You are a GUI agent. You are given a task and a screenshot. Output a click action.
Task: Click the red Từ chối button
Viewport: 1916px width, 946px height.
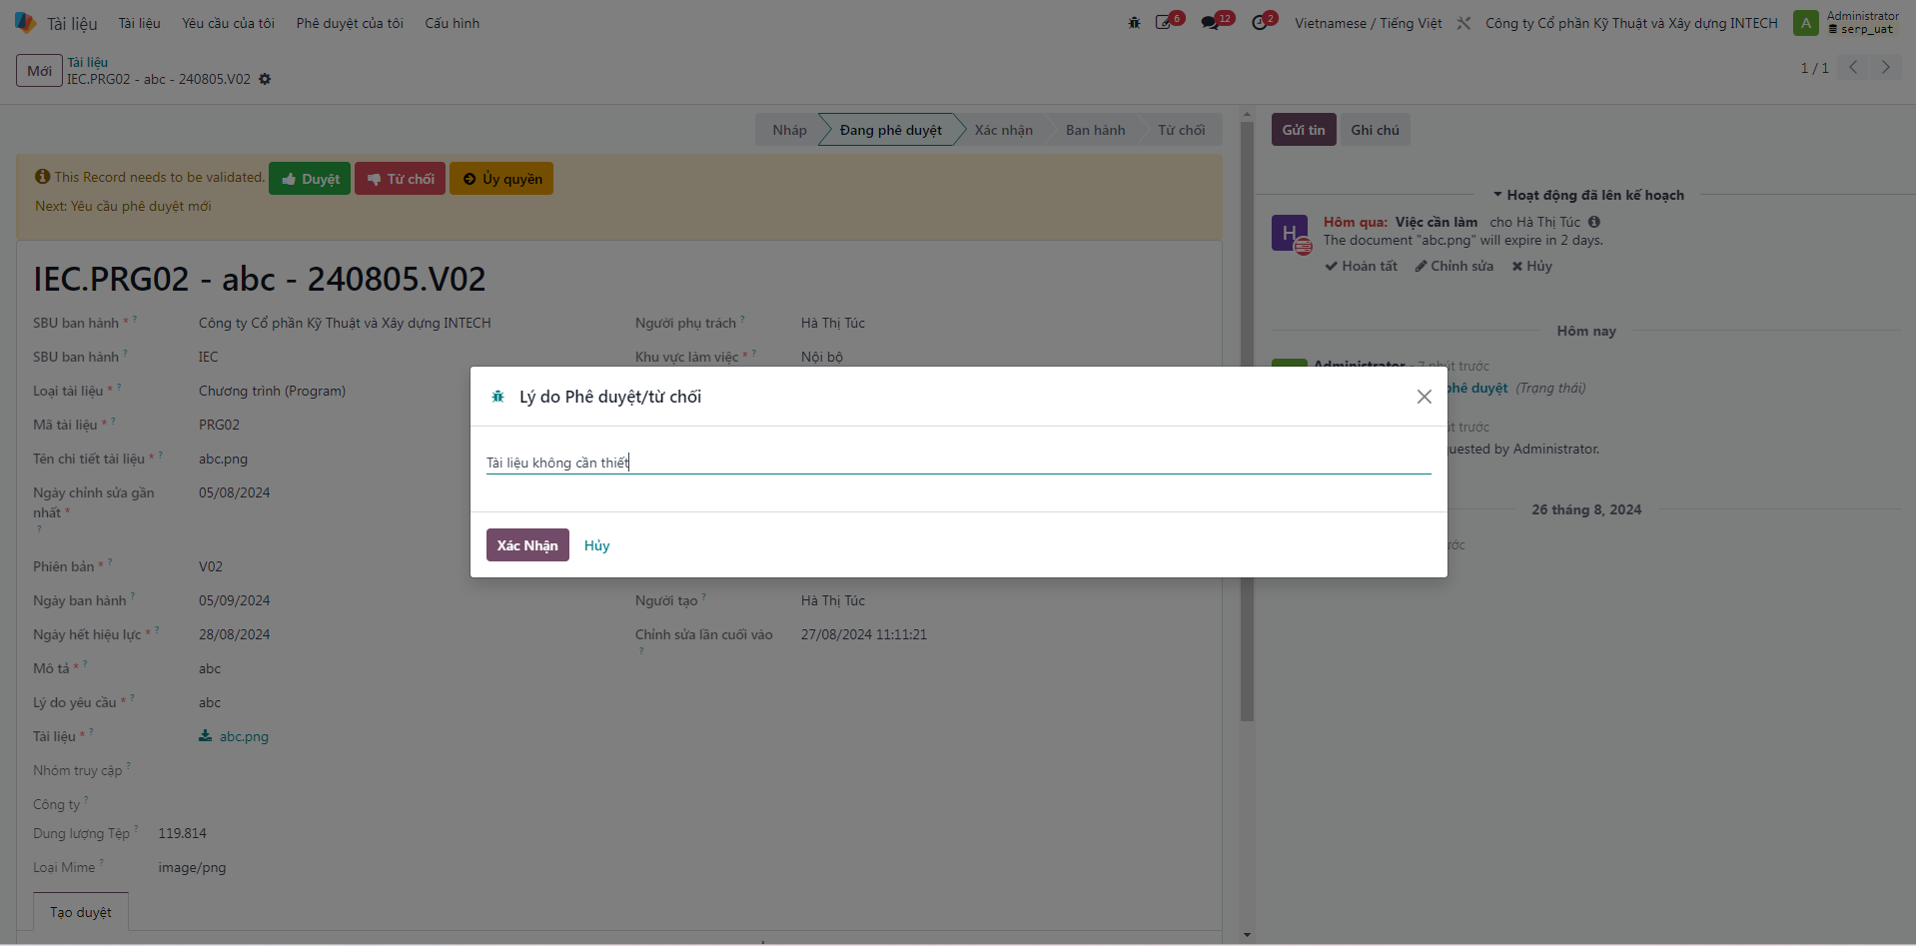(400, 179)
